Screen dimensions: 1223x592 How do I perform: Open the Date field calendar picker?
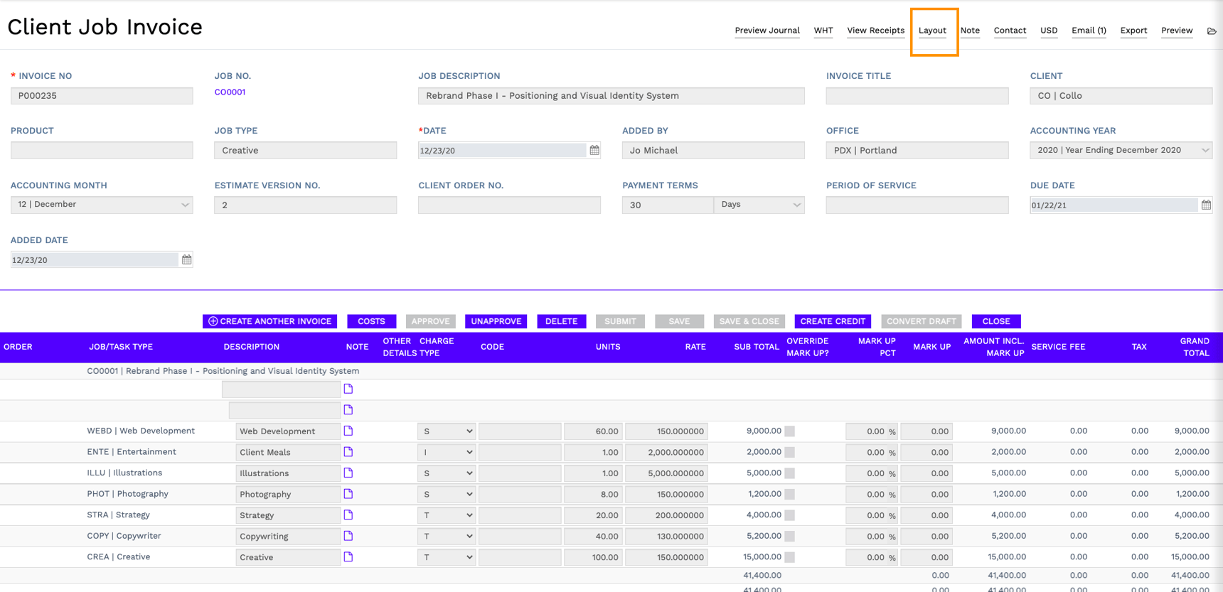pyautogui.click(x=594, y=150)
